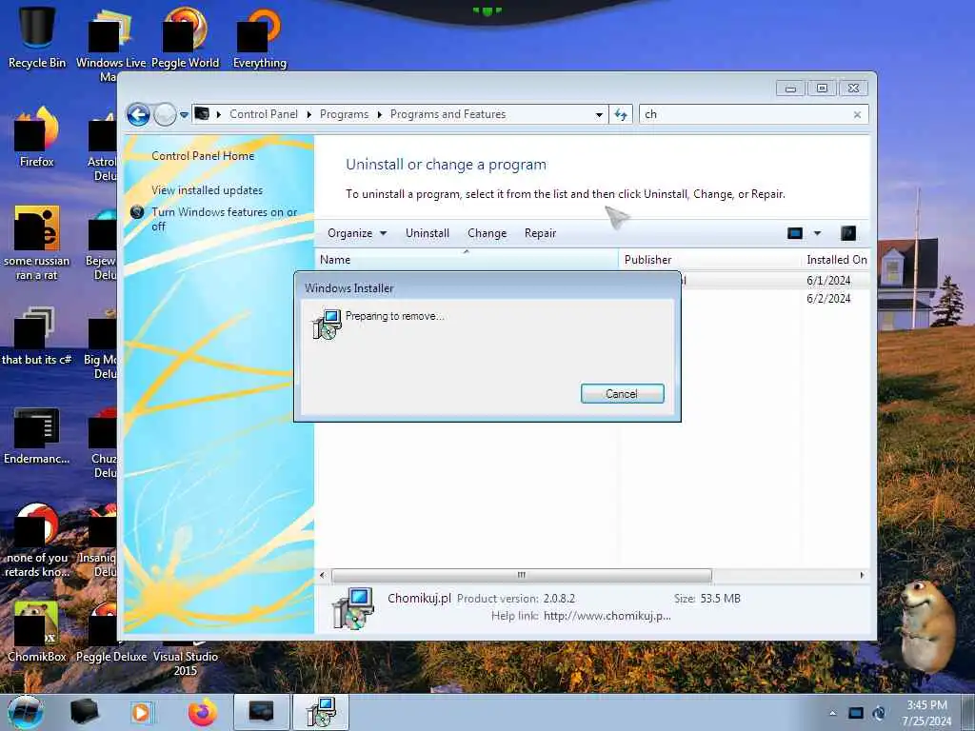Click the change view icon button

(795, 233)
